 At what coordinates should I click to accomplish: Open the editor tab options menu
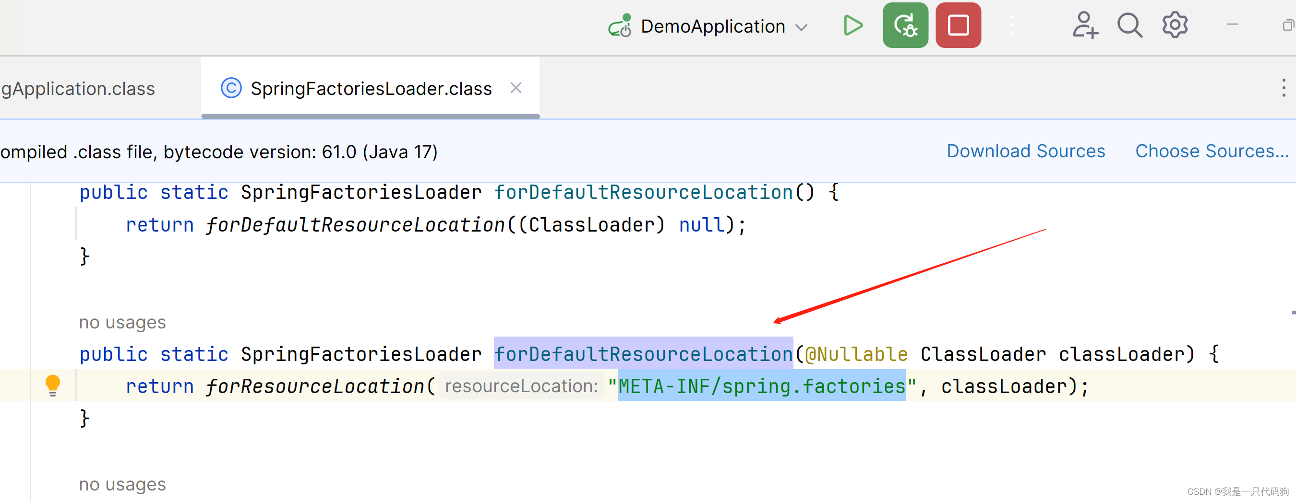click(1284, 88)
